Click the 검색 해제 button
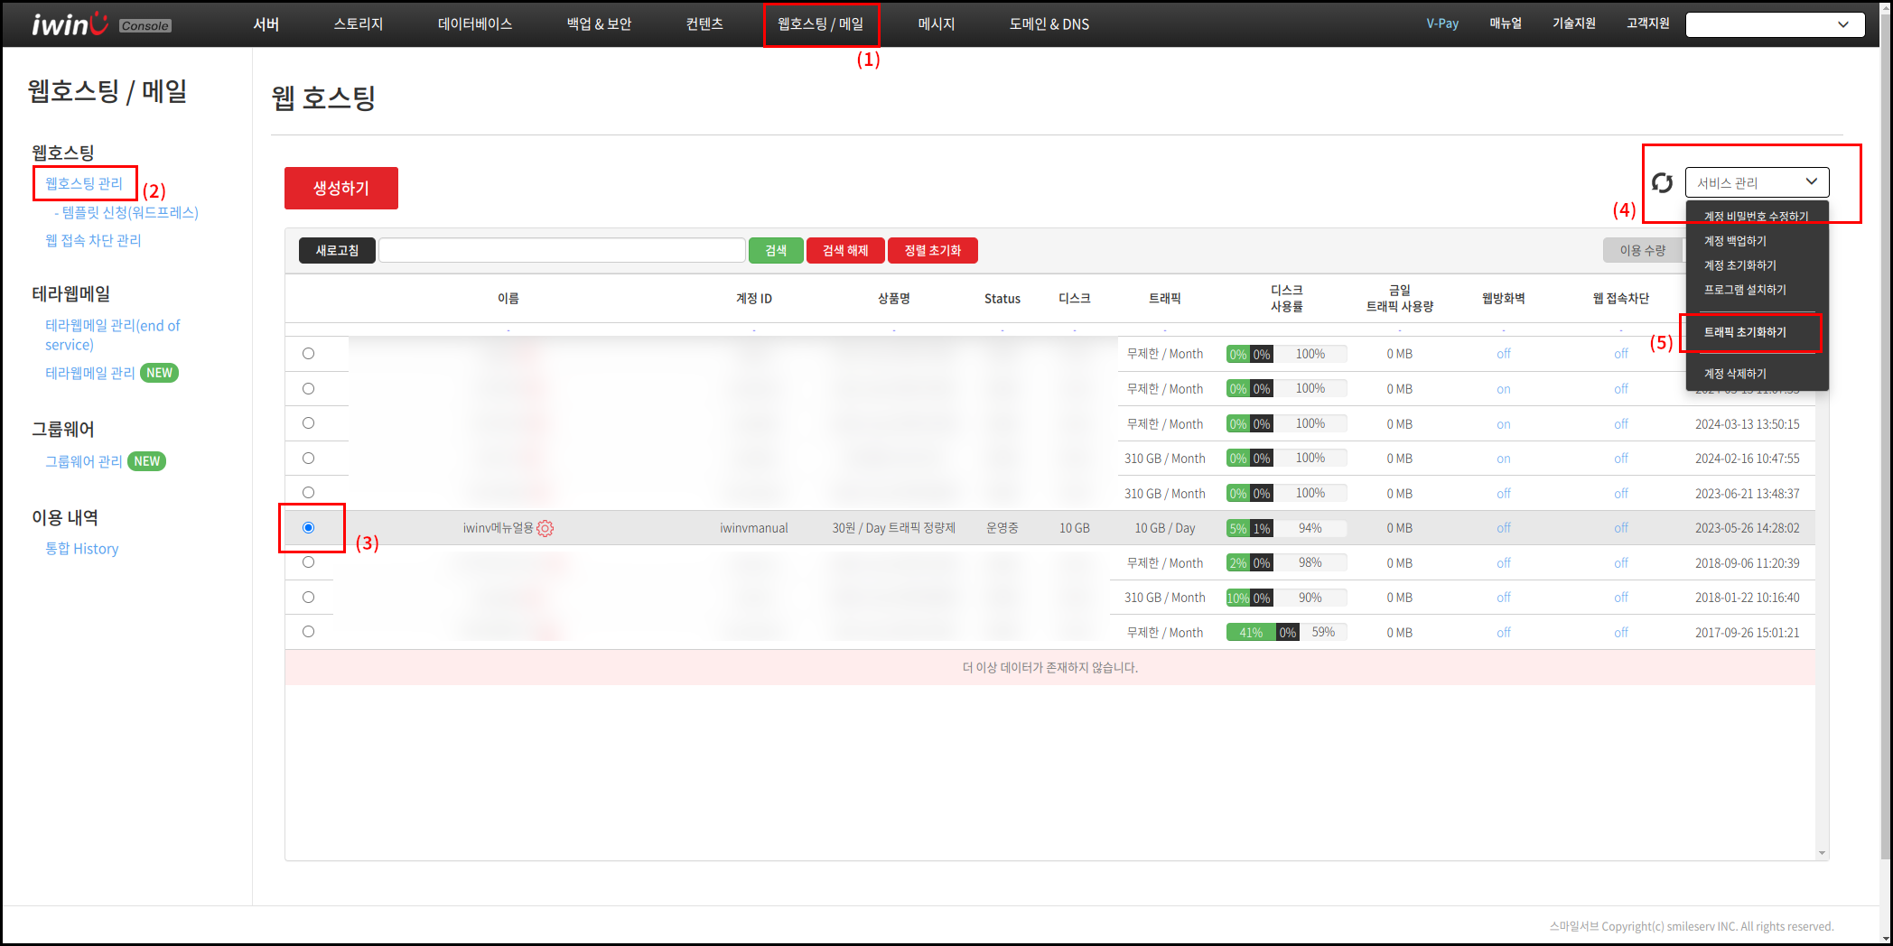This screenshot has width=1893, height=946. (845, 250)
